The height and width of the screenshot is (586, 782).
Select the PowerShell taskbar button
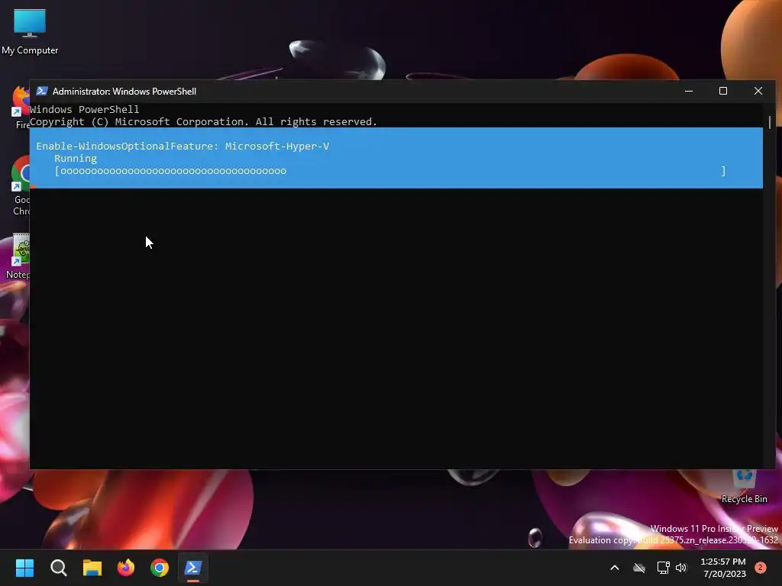(x=193, y=568)
